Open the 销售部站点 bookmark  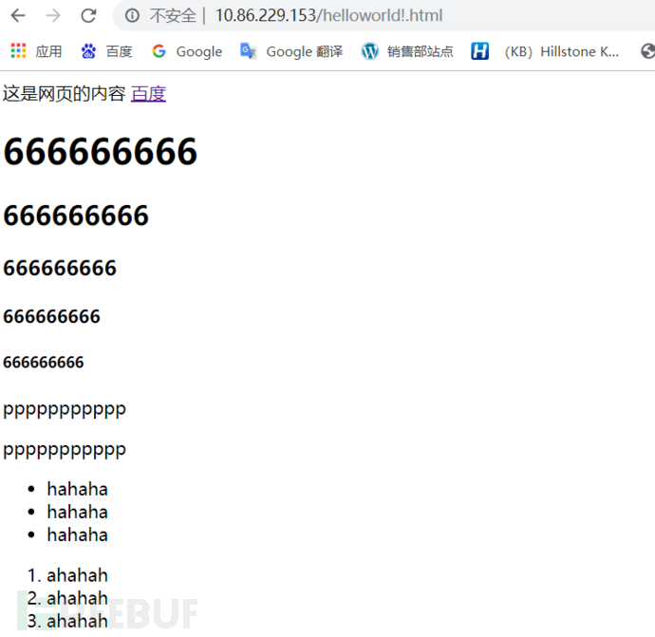(420, 51)
